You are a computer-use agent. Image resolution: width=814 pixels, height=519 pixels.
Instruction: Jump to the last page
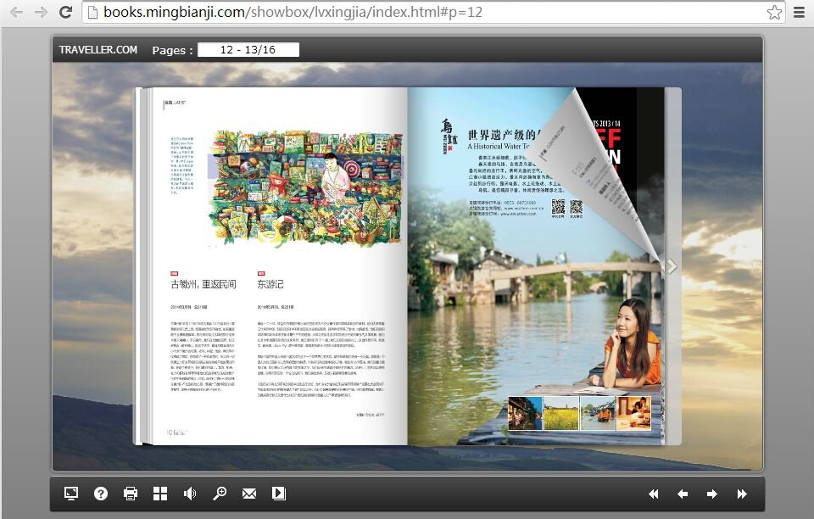pyautogui.click(x=742, y=494)
